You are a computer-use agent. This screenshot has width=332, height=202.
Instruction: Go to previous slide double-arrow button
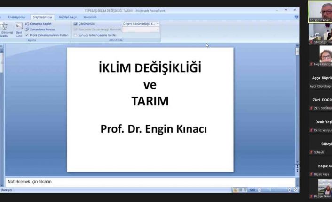click(x=297, y=167)
